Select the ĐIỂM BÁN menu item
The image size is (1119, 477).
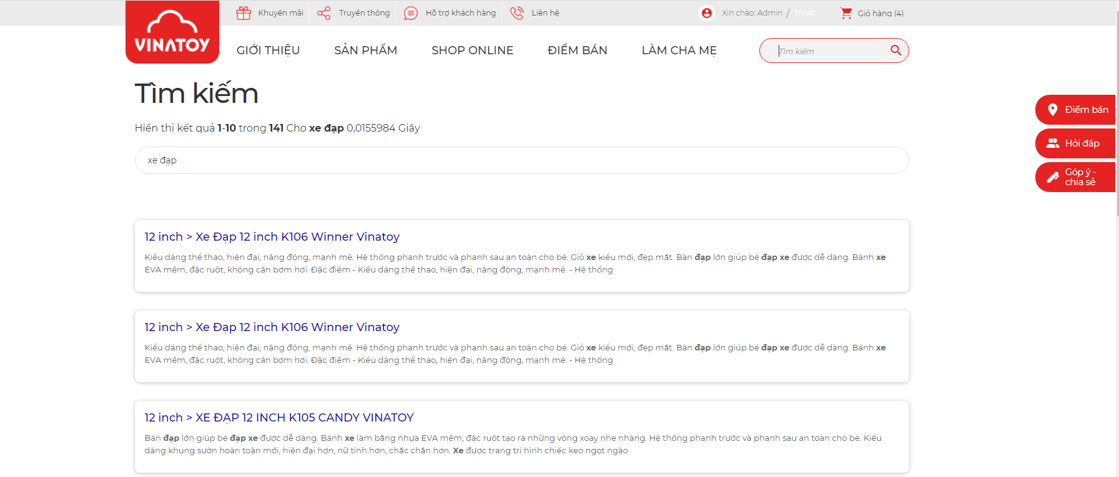(x=577, y=51)
